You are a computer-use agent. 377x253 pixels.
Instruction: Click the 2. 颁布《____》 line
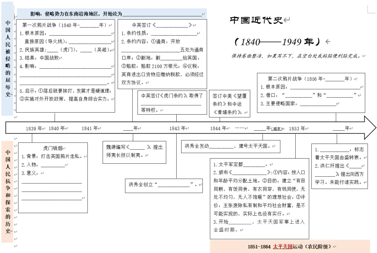click(x=259, y=172)
